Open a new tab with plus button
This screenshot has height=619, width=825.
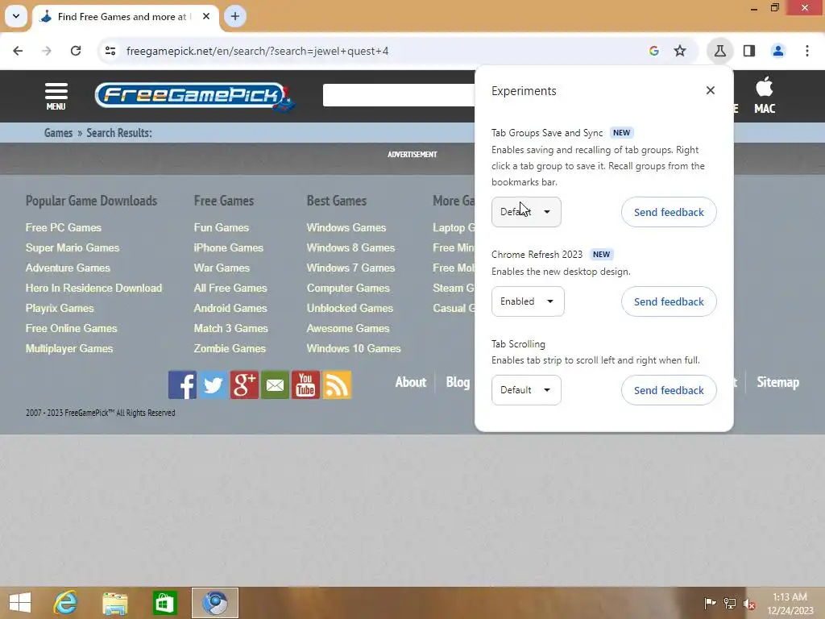click(235, 16)
